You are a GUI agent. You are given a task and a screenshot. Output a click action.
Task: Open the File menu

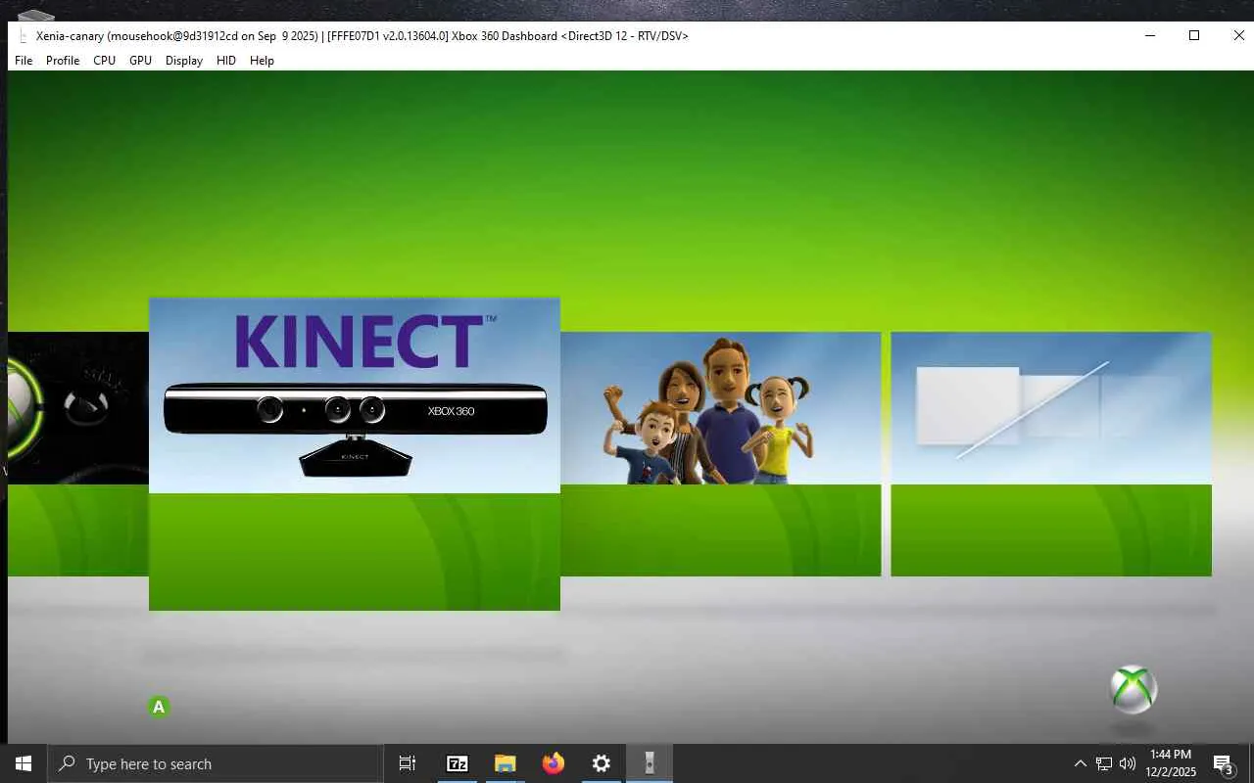tap(24, 61)
